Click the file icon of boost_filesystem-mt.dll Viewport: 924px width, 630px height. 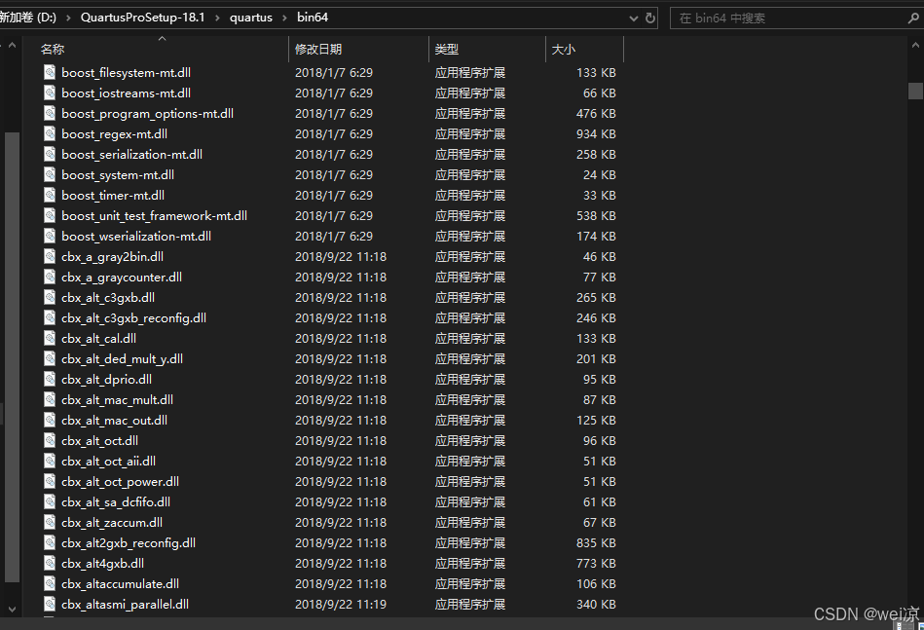(x=50, y=72)
